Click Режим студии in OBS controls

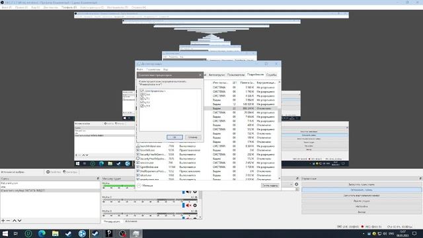click(362, 201)
